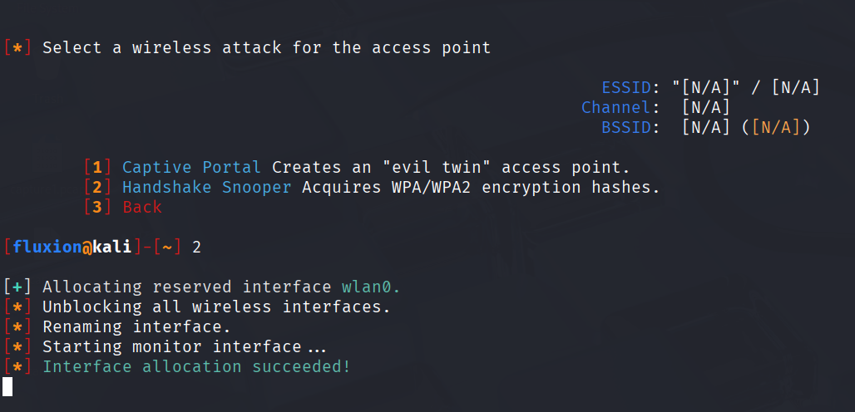Click the green plus marker beside Allocating reserved interface
The height and width of the screenshot is (412, 855).
tap(18, 287)
